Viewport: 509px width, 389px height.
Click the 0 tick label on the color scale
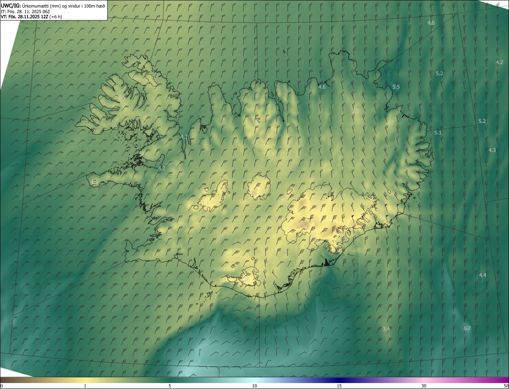1,386
